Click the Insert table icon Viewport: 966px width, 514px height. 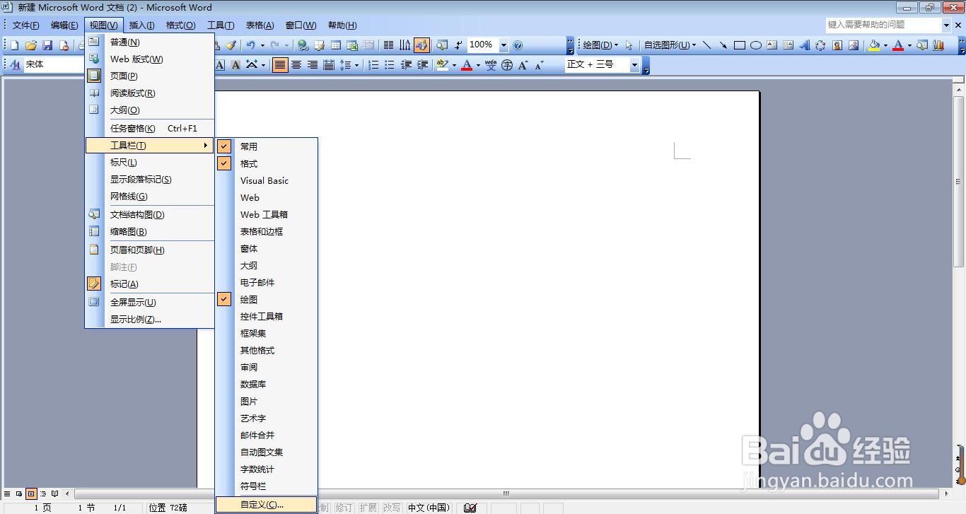(336, 45)
